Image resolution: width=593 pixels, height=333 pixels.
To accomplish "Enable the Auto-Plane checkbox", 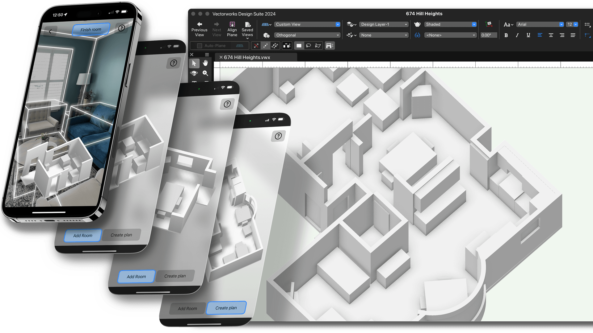I will [200, 46].
